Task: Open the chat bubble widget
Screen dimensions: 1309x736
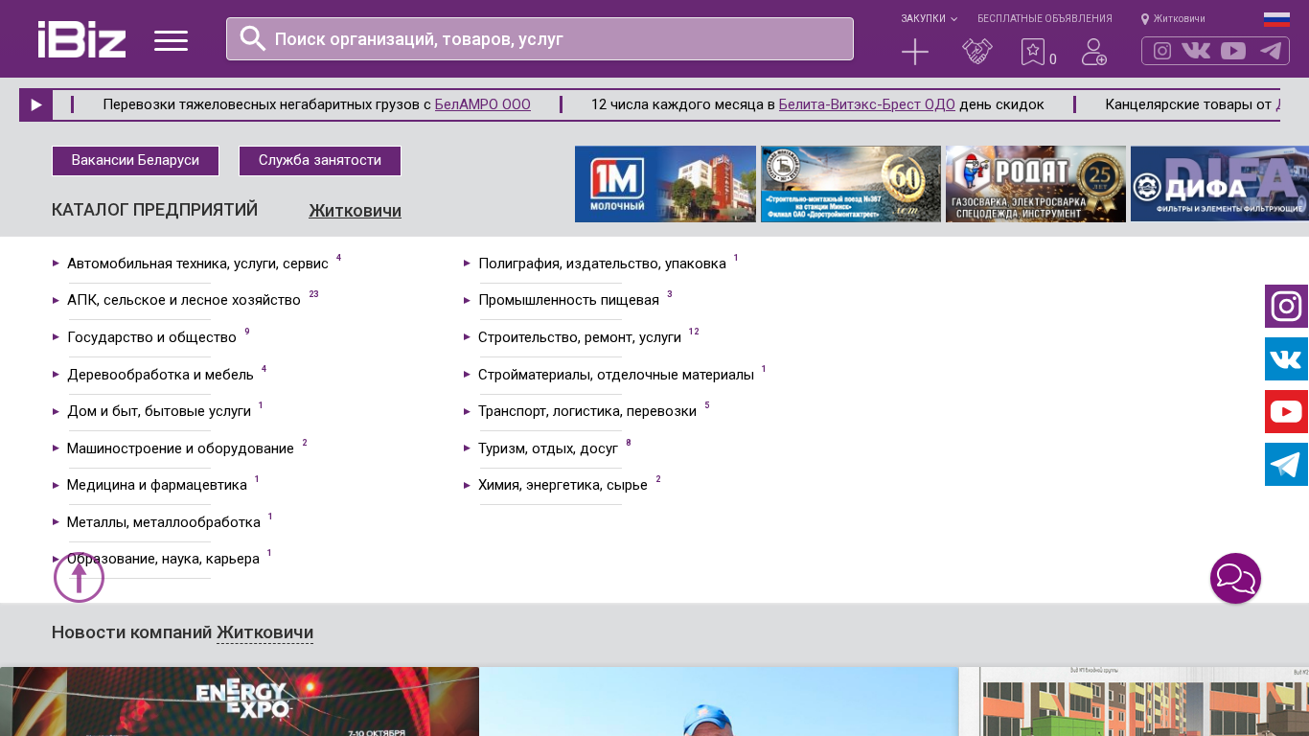Action: pos(1235,579)
